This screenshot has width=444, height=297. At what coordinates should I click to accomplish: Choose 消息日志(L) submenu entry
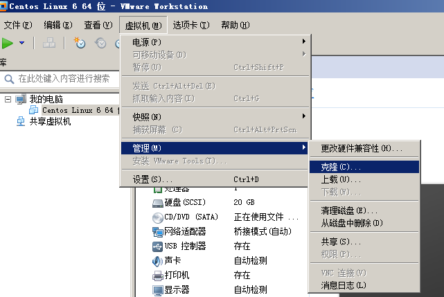point(364,285)
